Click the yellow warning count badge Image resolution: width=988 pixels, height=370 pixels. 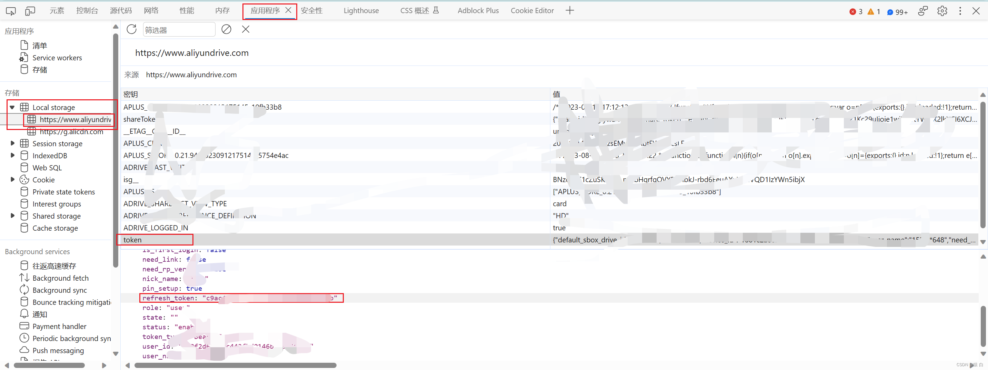(874, 12)
